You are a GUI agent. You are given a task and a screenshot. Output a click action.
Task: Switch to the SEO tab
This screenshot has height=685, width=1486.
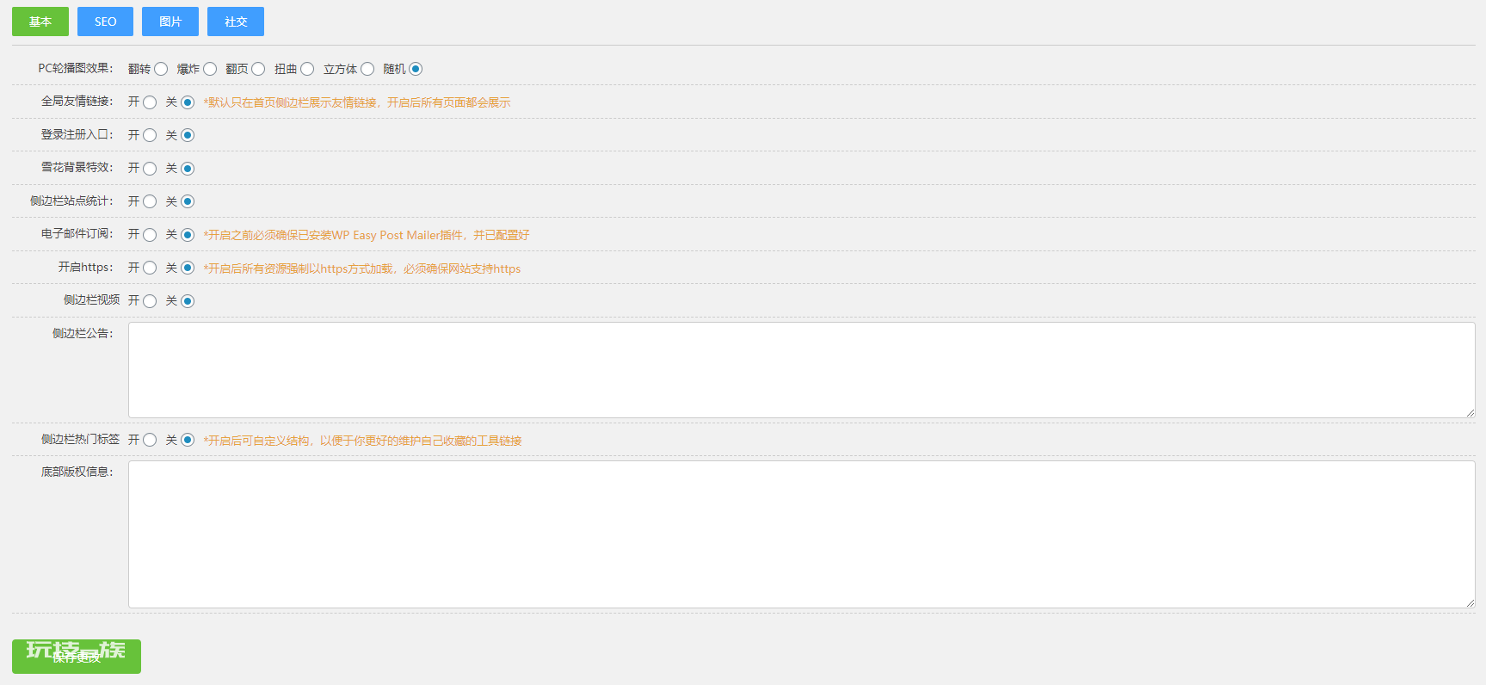click(x=105, y=22)
